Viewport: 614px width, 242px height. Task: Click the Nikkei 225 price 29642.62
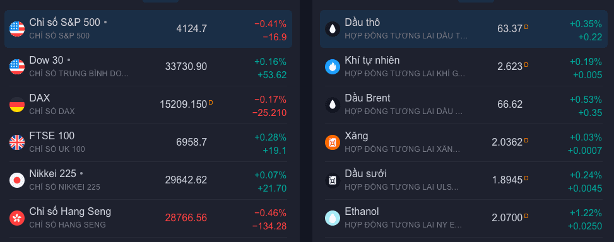coord(186,180)
